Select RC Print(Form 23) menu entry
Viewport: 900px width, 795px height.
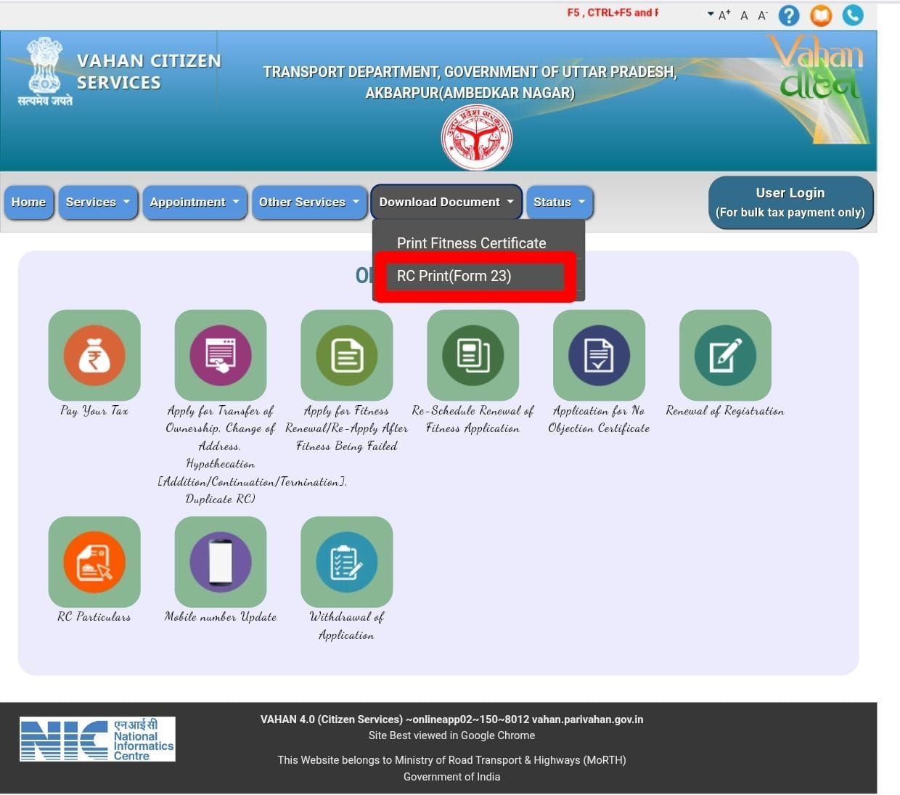pyautogui.click(x=475, y=276)
